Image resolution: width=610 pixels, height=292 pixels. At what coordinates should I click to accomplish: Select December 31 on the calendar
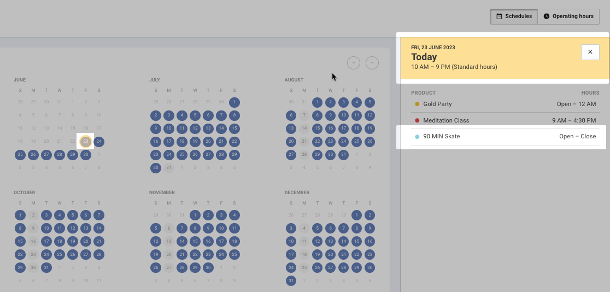(x=291, y=281)
